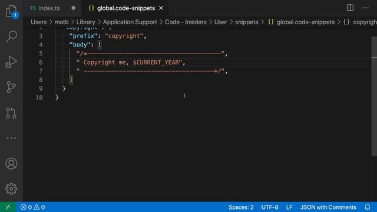Image resolution: width=377 pixels, height=212 pixels.
Task: Open the Search view
Action: click(x=11, y=37)
